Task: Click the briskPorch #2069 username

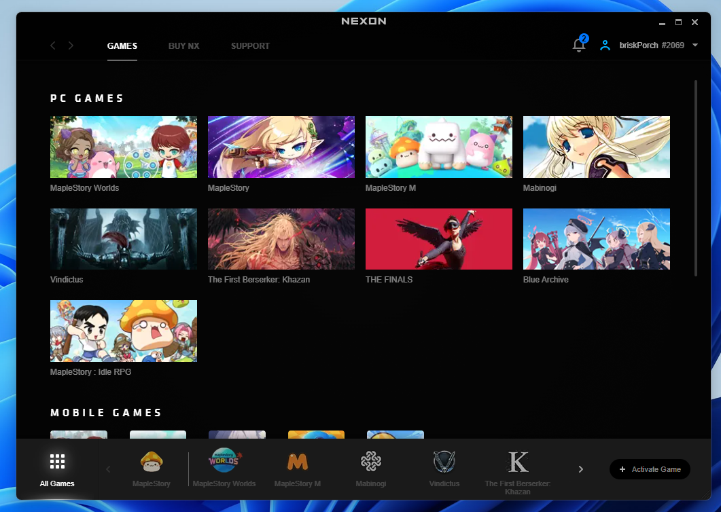Action: (x=652, y=45)
